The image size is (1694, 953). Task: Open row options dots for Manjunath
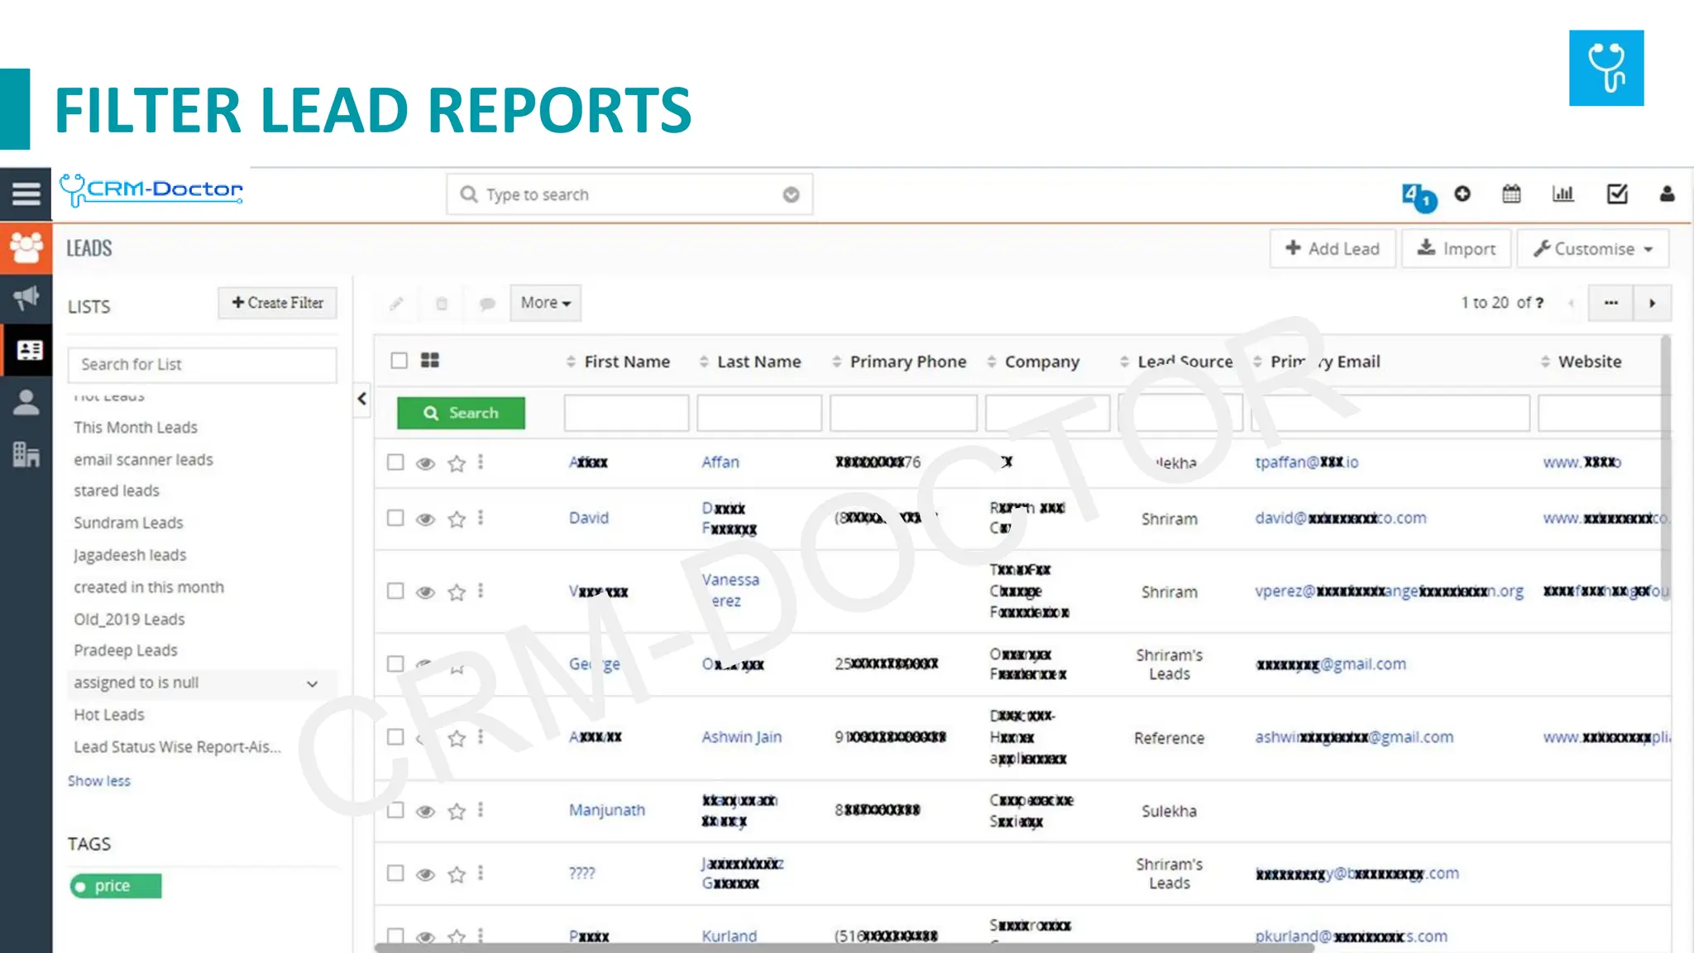[481, 809]
